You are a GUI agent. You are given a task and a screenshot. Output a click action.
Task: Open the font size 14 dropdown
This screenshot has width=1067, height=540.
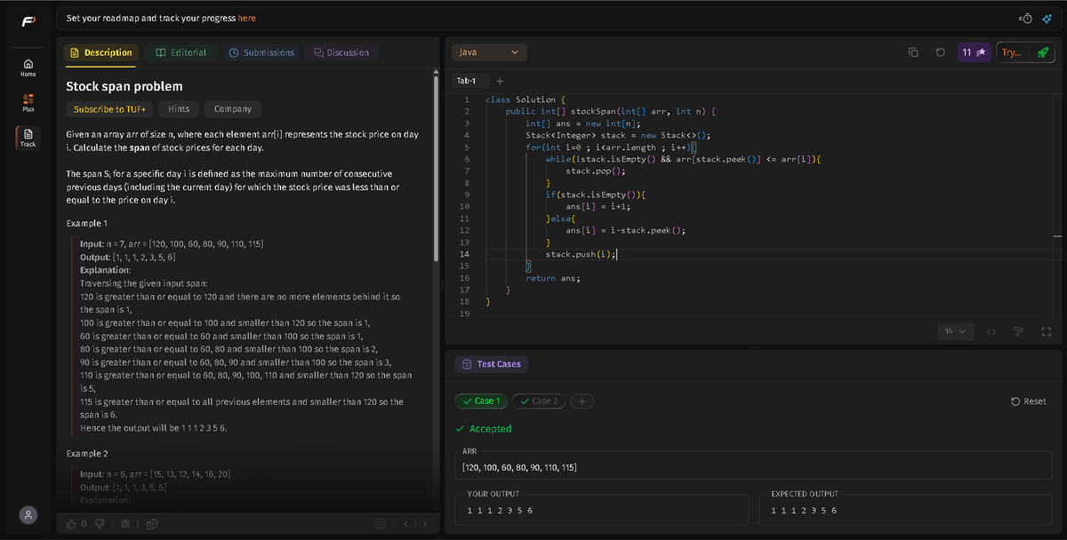click(x=956, y=331)
